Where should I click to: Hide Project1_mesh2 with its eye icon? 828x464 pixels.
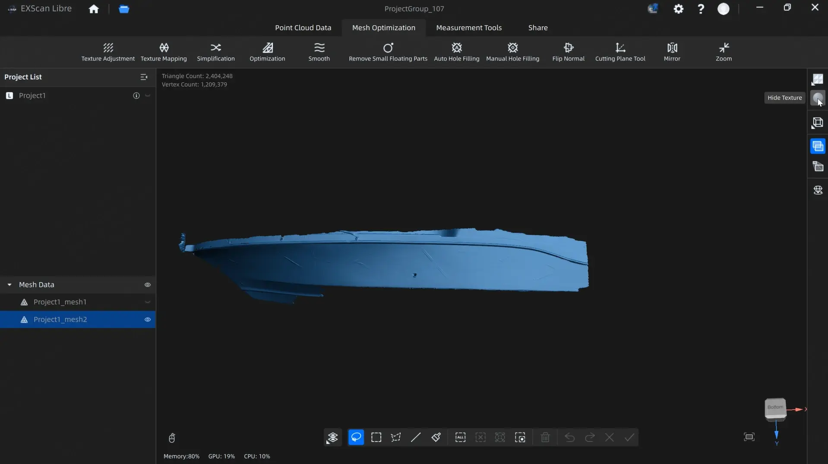coord(148,319)
